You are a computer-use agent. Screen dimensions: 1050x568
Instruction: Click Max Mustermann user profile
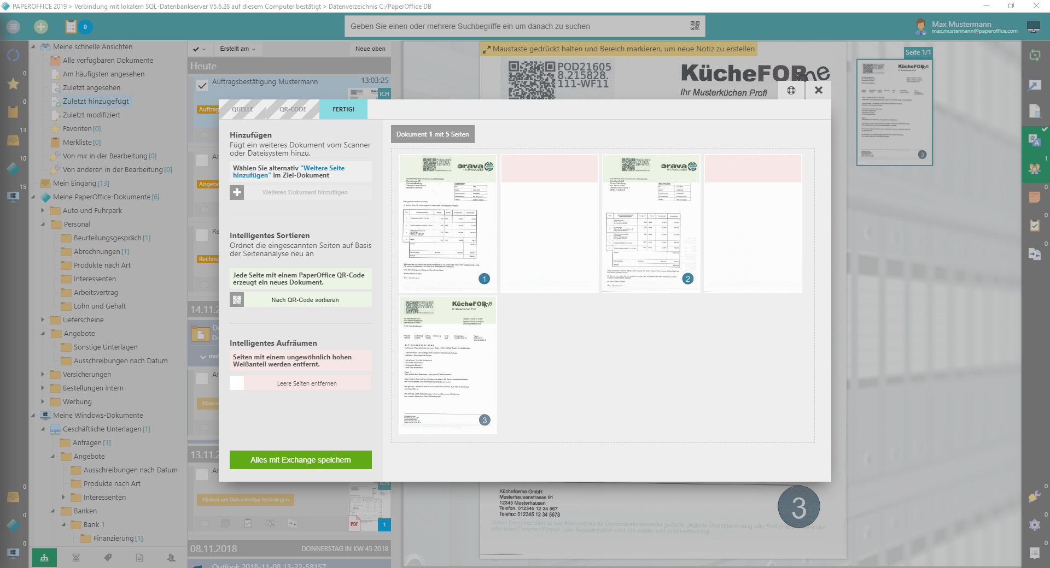pyautogui.click(x=966, y=26)
